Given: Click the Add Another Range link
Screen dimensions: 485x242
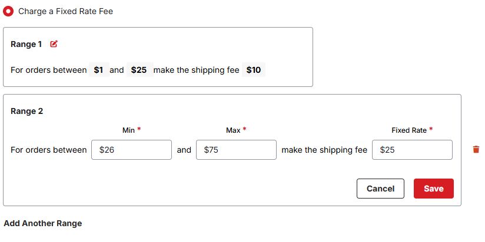Looking at the screenshot, I should point(42,223).
